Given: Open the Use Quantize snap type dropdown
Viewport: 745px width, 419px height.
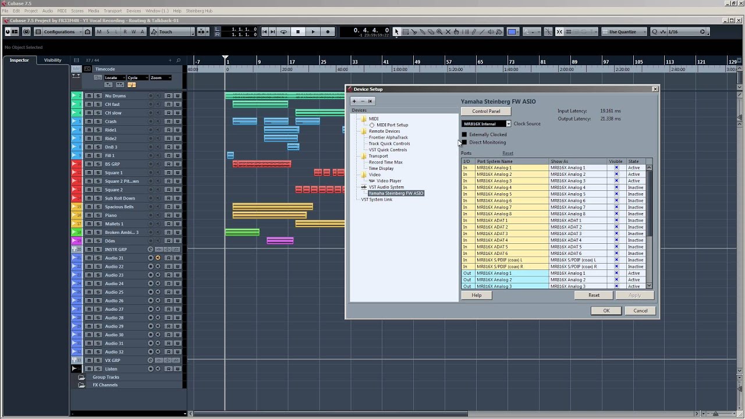Looking at the screenshot, I should pos(625,31).
